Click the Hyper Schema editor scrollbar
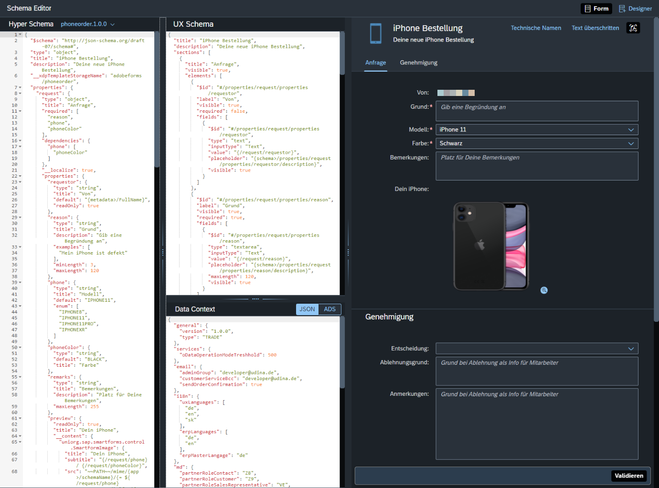The width and height of the screenshot is (659, 488). [157, 100]
